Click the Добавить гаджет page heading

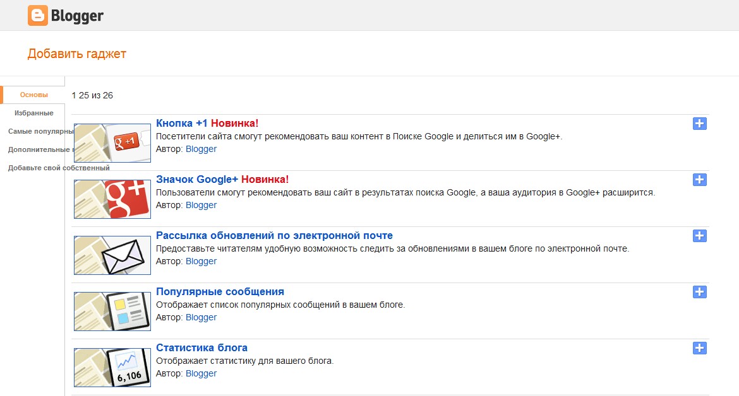[x=77, y=54]
